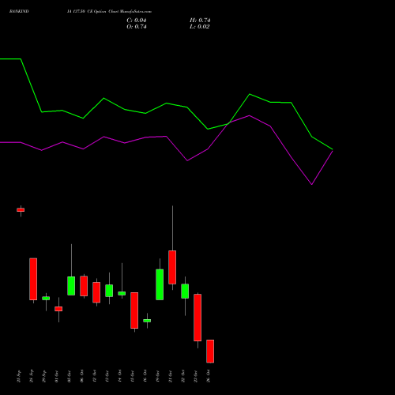Select the small red candle above 25 Sep
This screenshot has width=395, height=395.
[x=21, y=210]
